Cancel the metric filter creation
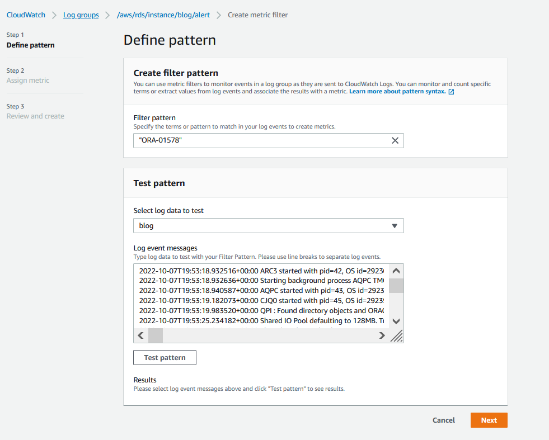 pyautogui.click(x=443, y=420)
